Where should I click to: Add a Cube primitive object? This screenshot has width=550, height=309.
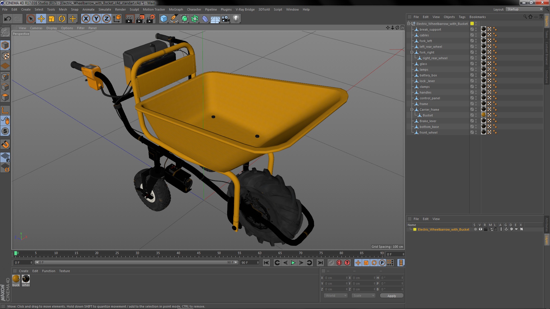pos(164,19)
